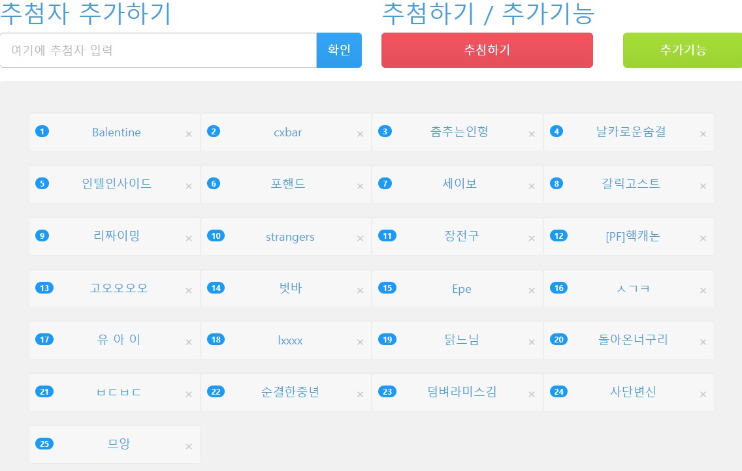Remove 돌아온너구리 with its x icon
This screenshot has width=742, height=471.
pyautogui.click(x=703, y=342)
